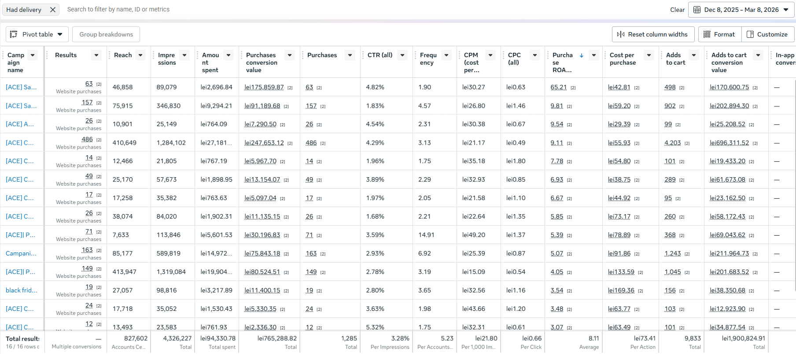Viewport: 796px width, 354px height.
Task: Click adds to cart conversion value lei696,311.52
Action: 730,143
